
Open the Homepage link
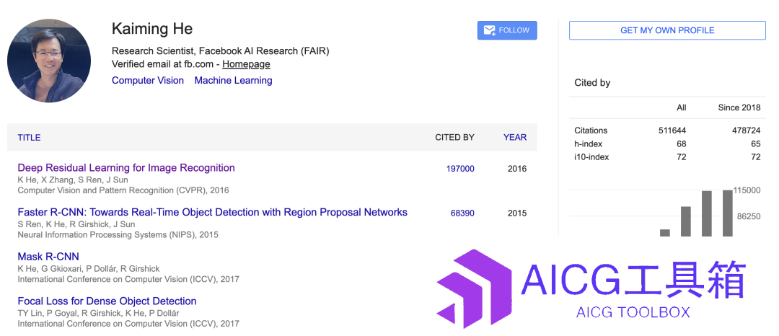[x=246, y=64]
